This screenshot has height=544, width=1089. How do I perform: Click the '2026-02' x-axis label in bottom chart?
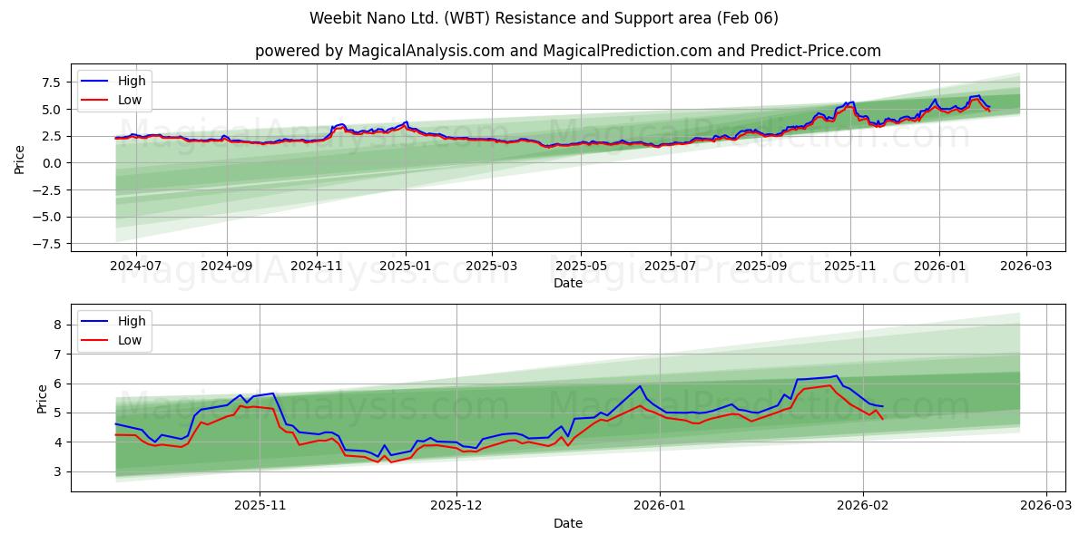click(862, 507)
